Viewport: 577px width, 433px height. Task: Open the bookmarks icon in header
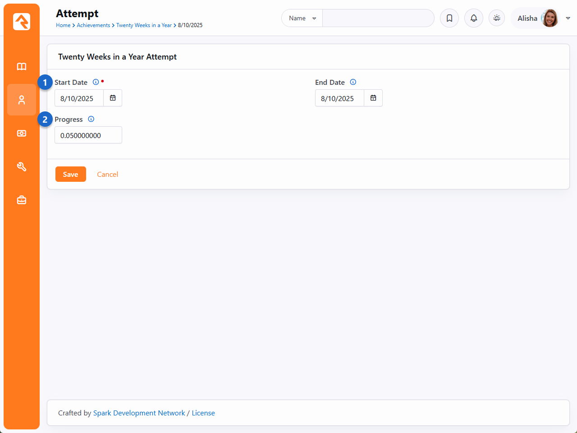click(449, 18)
